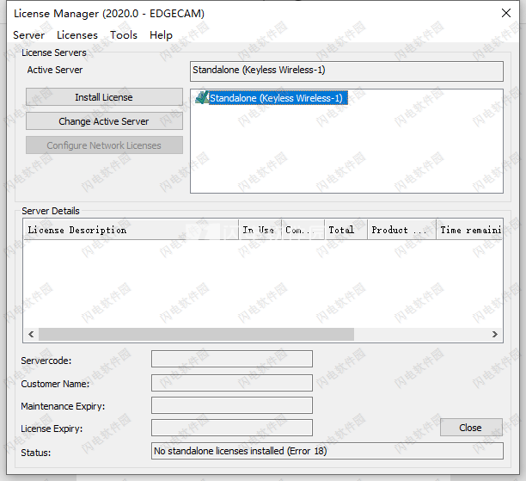This screenshot has height=481, width=526.
Task: Click the Total column header
Action: 346,230
